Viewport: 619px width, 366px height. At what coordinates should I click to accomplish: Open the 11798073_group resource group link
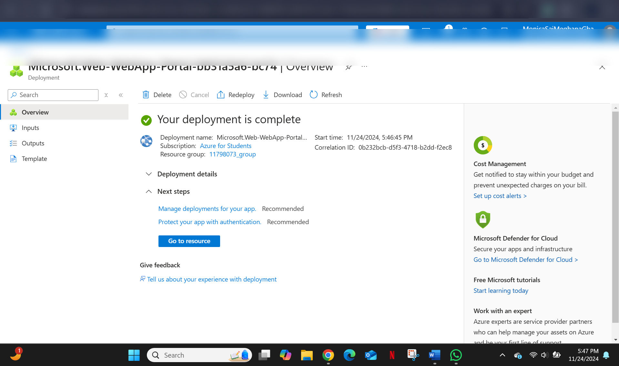(232, 154)
